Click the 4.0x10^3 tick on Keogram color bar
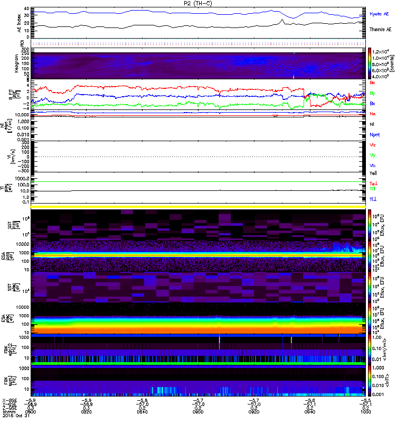The height and width of the screenshot is (423, 396). [380, 77]
